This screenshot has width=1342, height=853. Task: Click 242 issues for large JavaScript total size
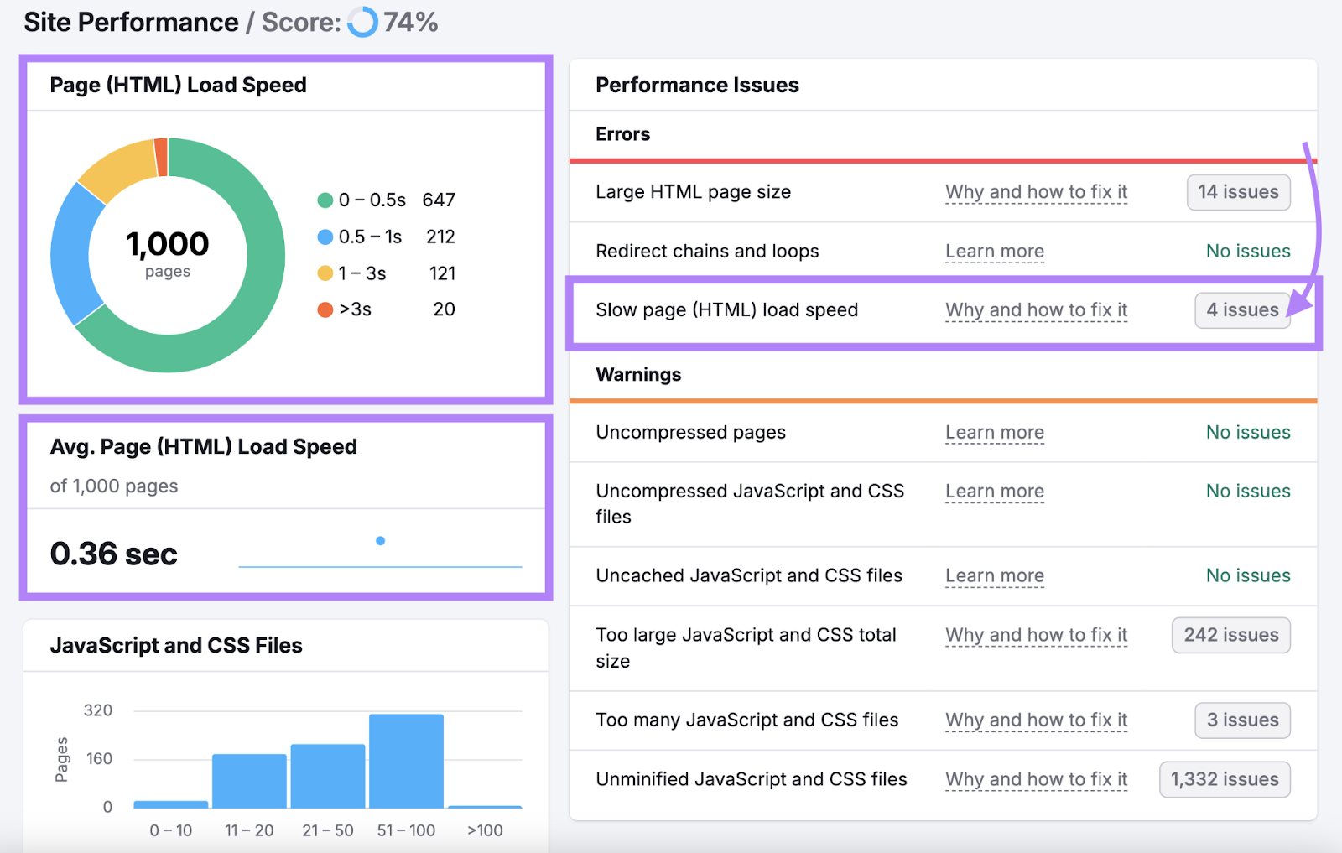tap(1230, 635)
